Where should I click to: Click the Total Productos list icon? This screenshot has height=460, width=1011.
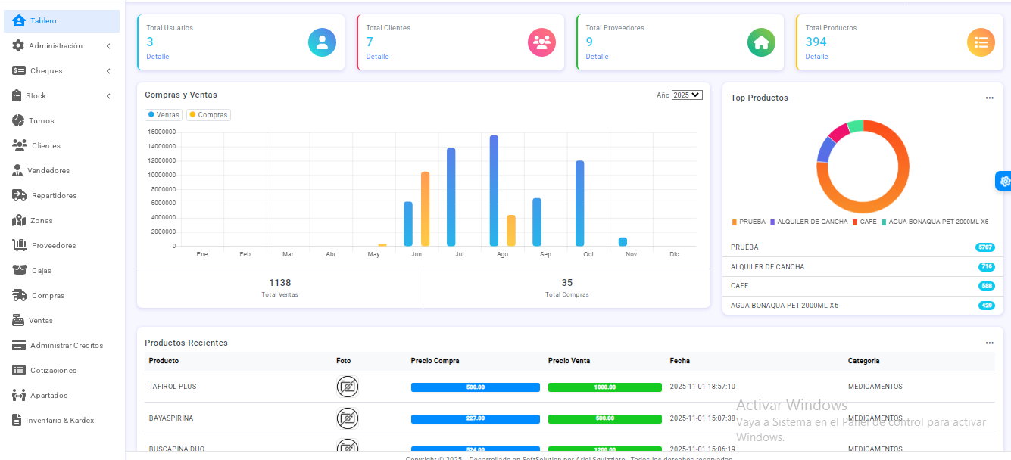pyautogui.click(x=981, y=42)
